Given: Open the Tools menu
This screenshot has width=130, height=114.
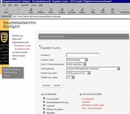Looking at the screenshot, I should click(34, 5).
